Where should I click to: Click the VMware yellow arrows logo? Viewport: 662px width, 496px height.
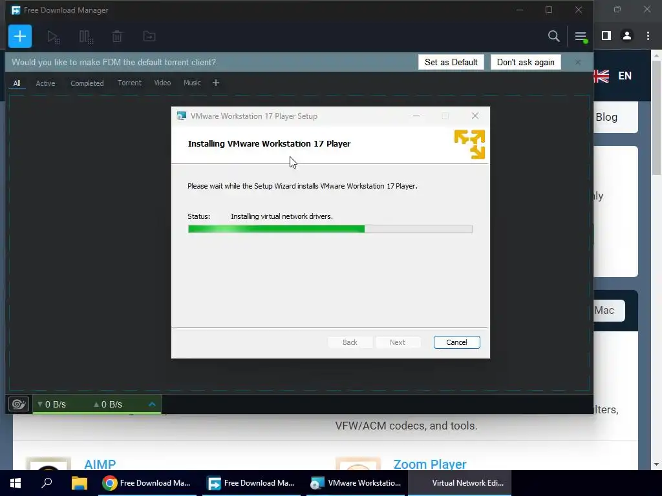(x=469, y=144)
